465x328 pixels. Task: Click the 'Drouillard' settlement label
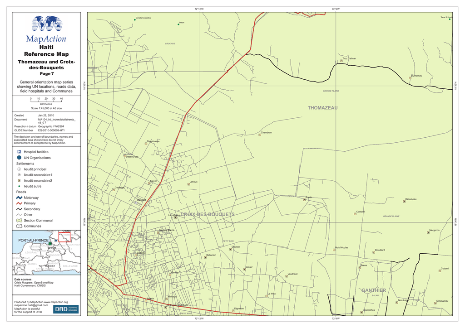tap(380, 250)
